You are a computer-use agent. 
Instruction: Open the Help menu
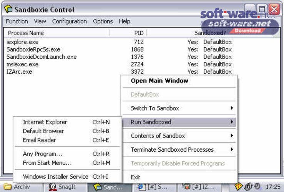125,22
